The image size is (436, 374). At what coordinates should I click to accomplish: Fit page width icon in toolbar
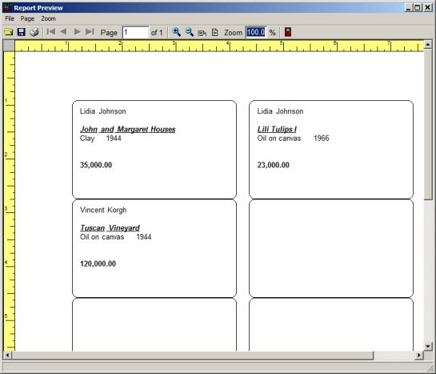[x=202, y=33]
